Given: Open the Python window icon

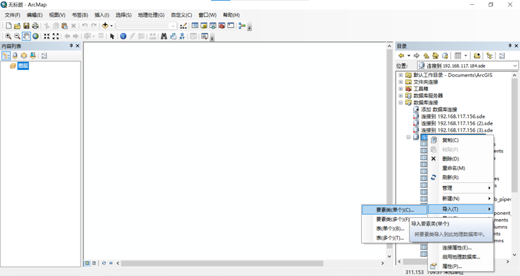Looking at the screenshot, I should coord(231,25).
